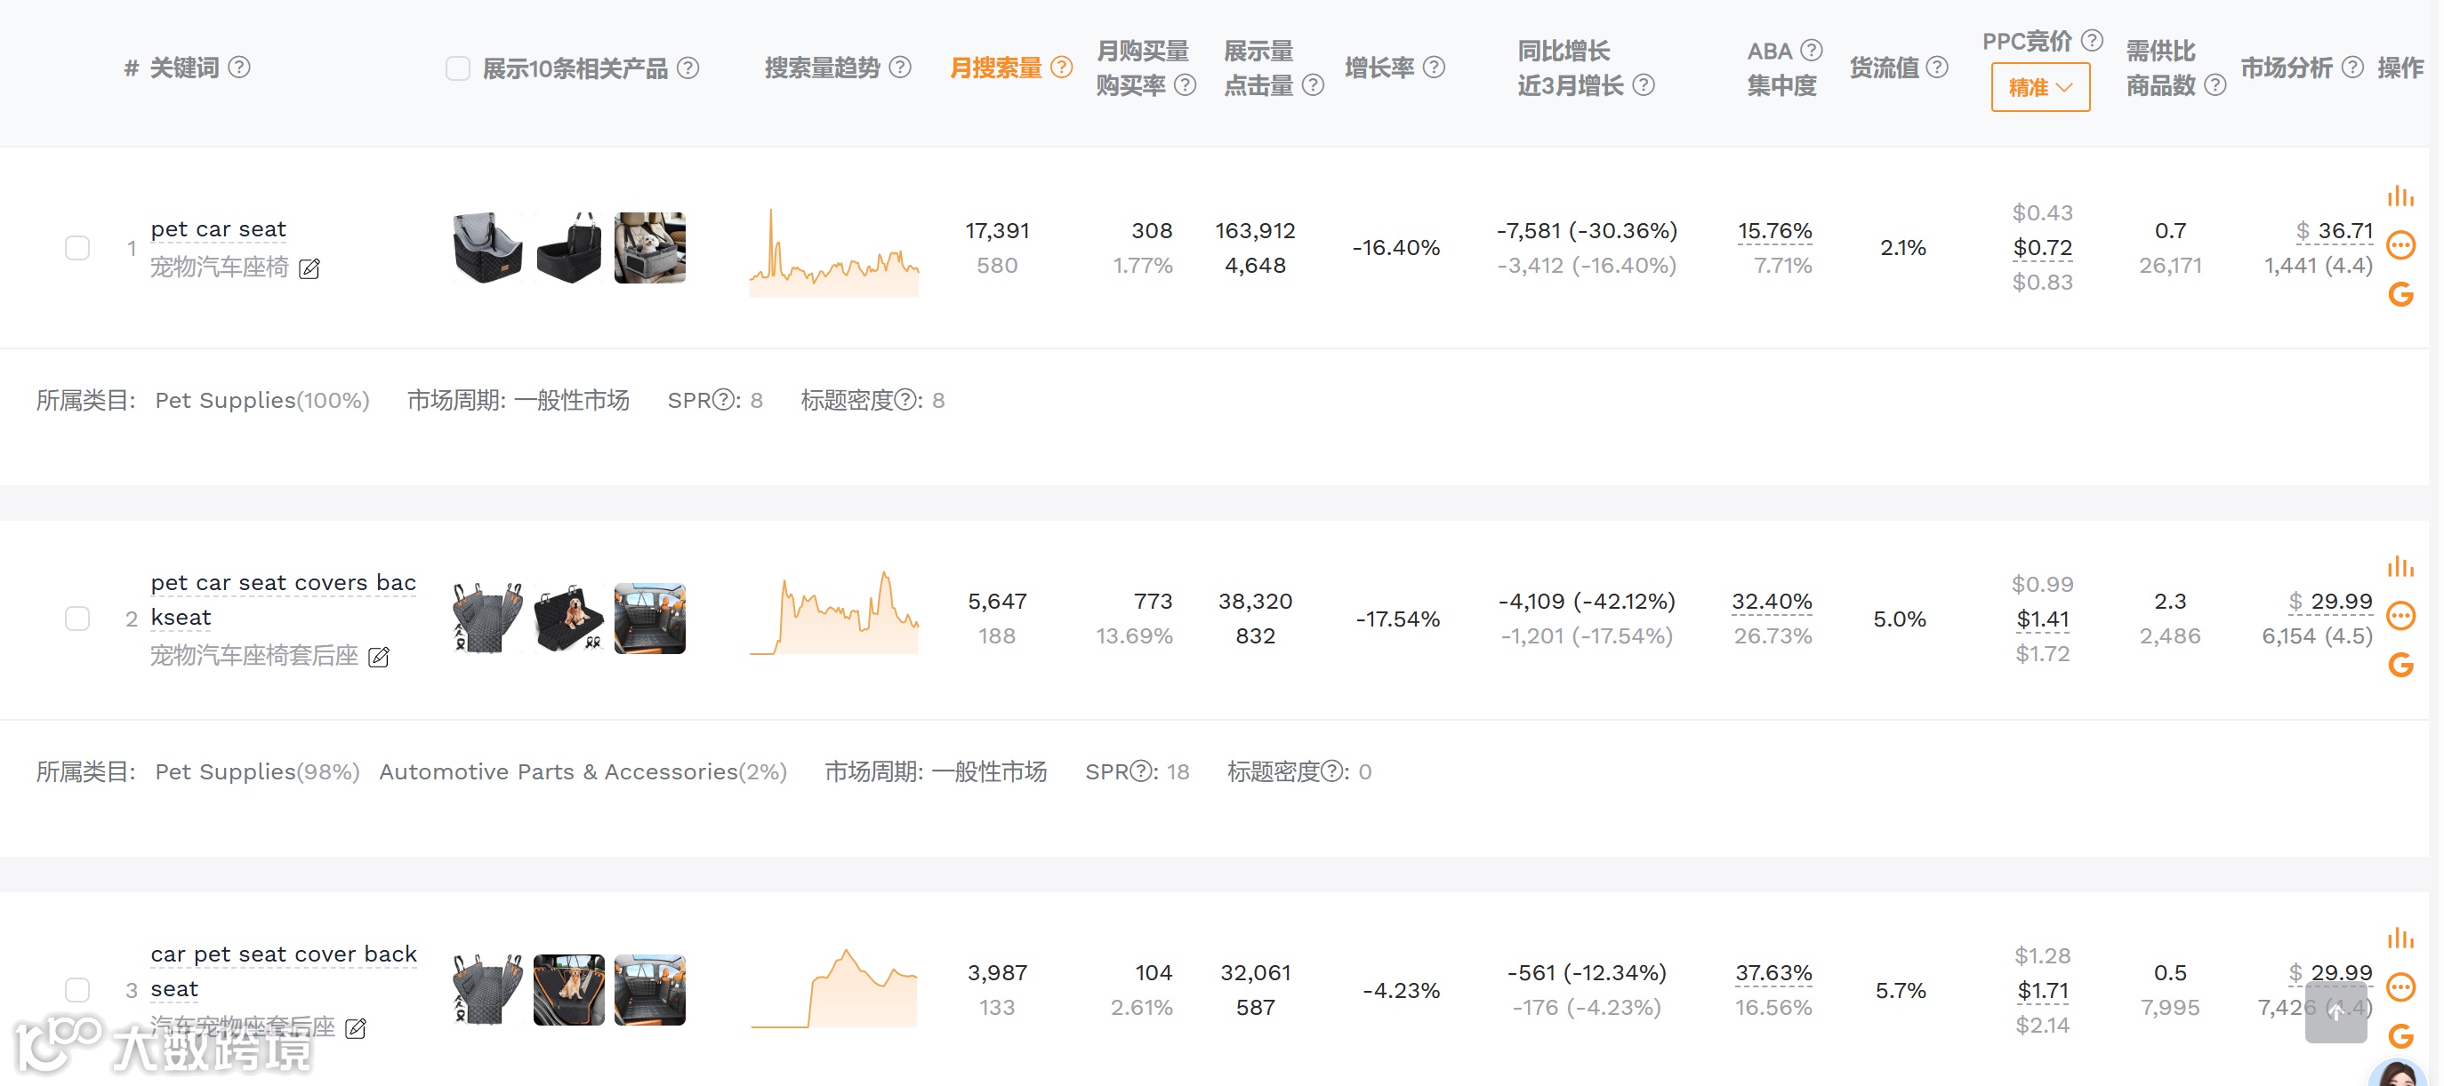The image size is (2444, 1086).
Task: Tick checkbox for pet car seat covers backseat
Action: [x=77, y=619]
